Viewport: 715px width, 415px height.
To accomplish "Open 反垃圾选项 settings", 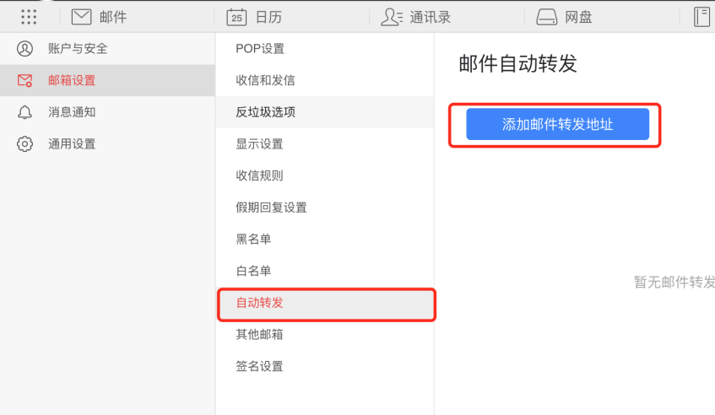I will [325, 112].
